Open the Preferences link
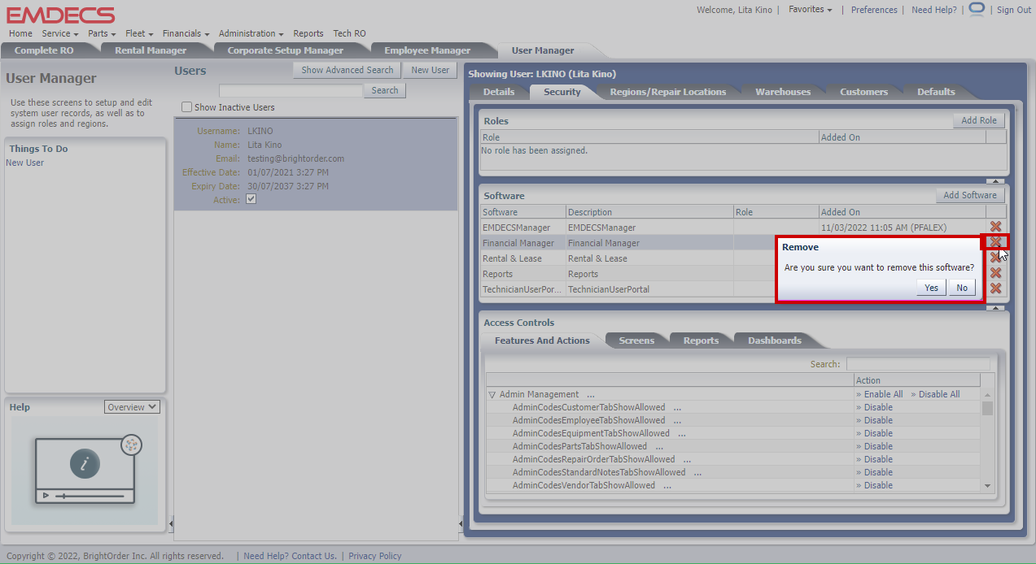 [874, 10]
